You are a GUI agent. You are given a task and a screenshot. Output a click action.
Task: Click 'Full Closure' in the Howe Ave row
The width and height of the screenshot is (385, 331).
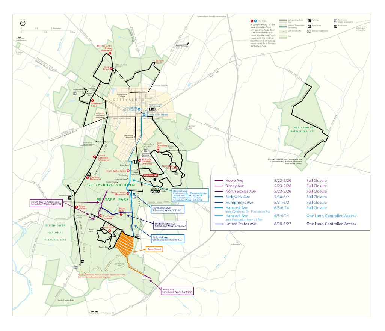point(317,180)
